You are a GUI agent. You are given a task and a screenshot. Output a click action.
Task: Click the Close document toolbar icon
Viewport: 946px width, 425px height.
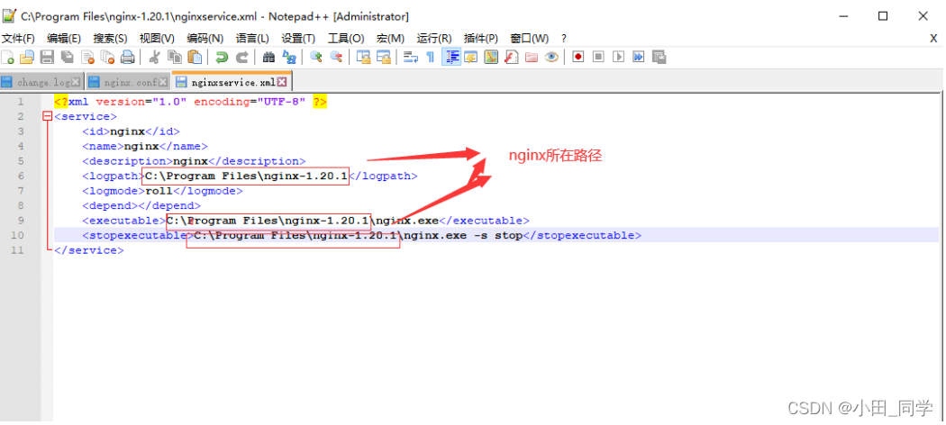[x=88, y=58]
